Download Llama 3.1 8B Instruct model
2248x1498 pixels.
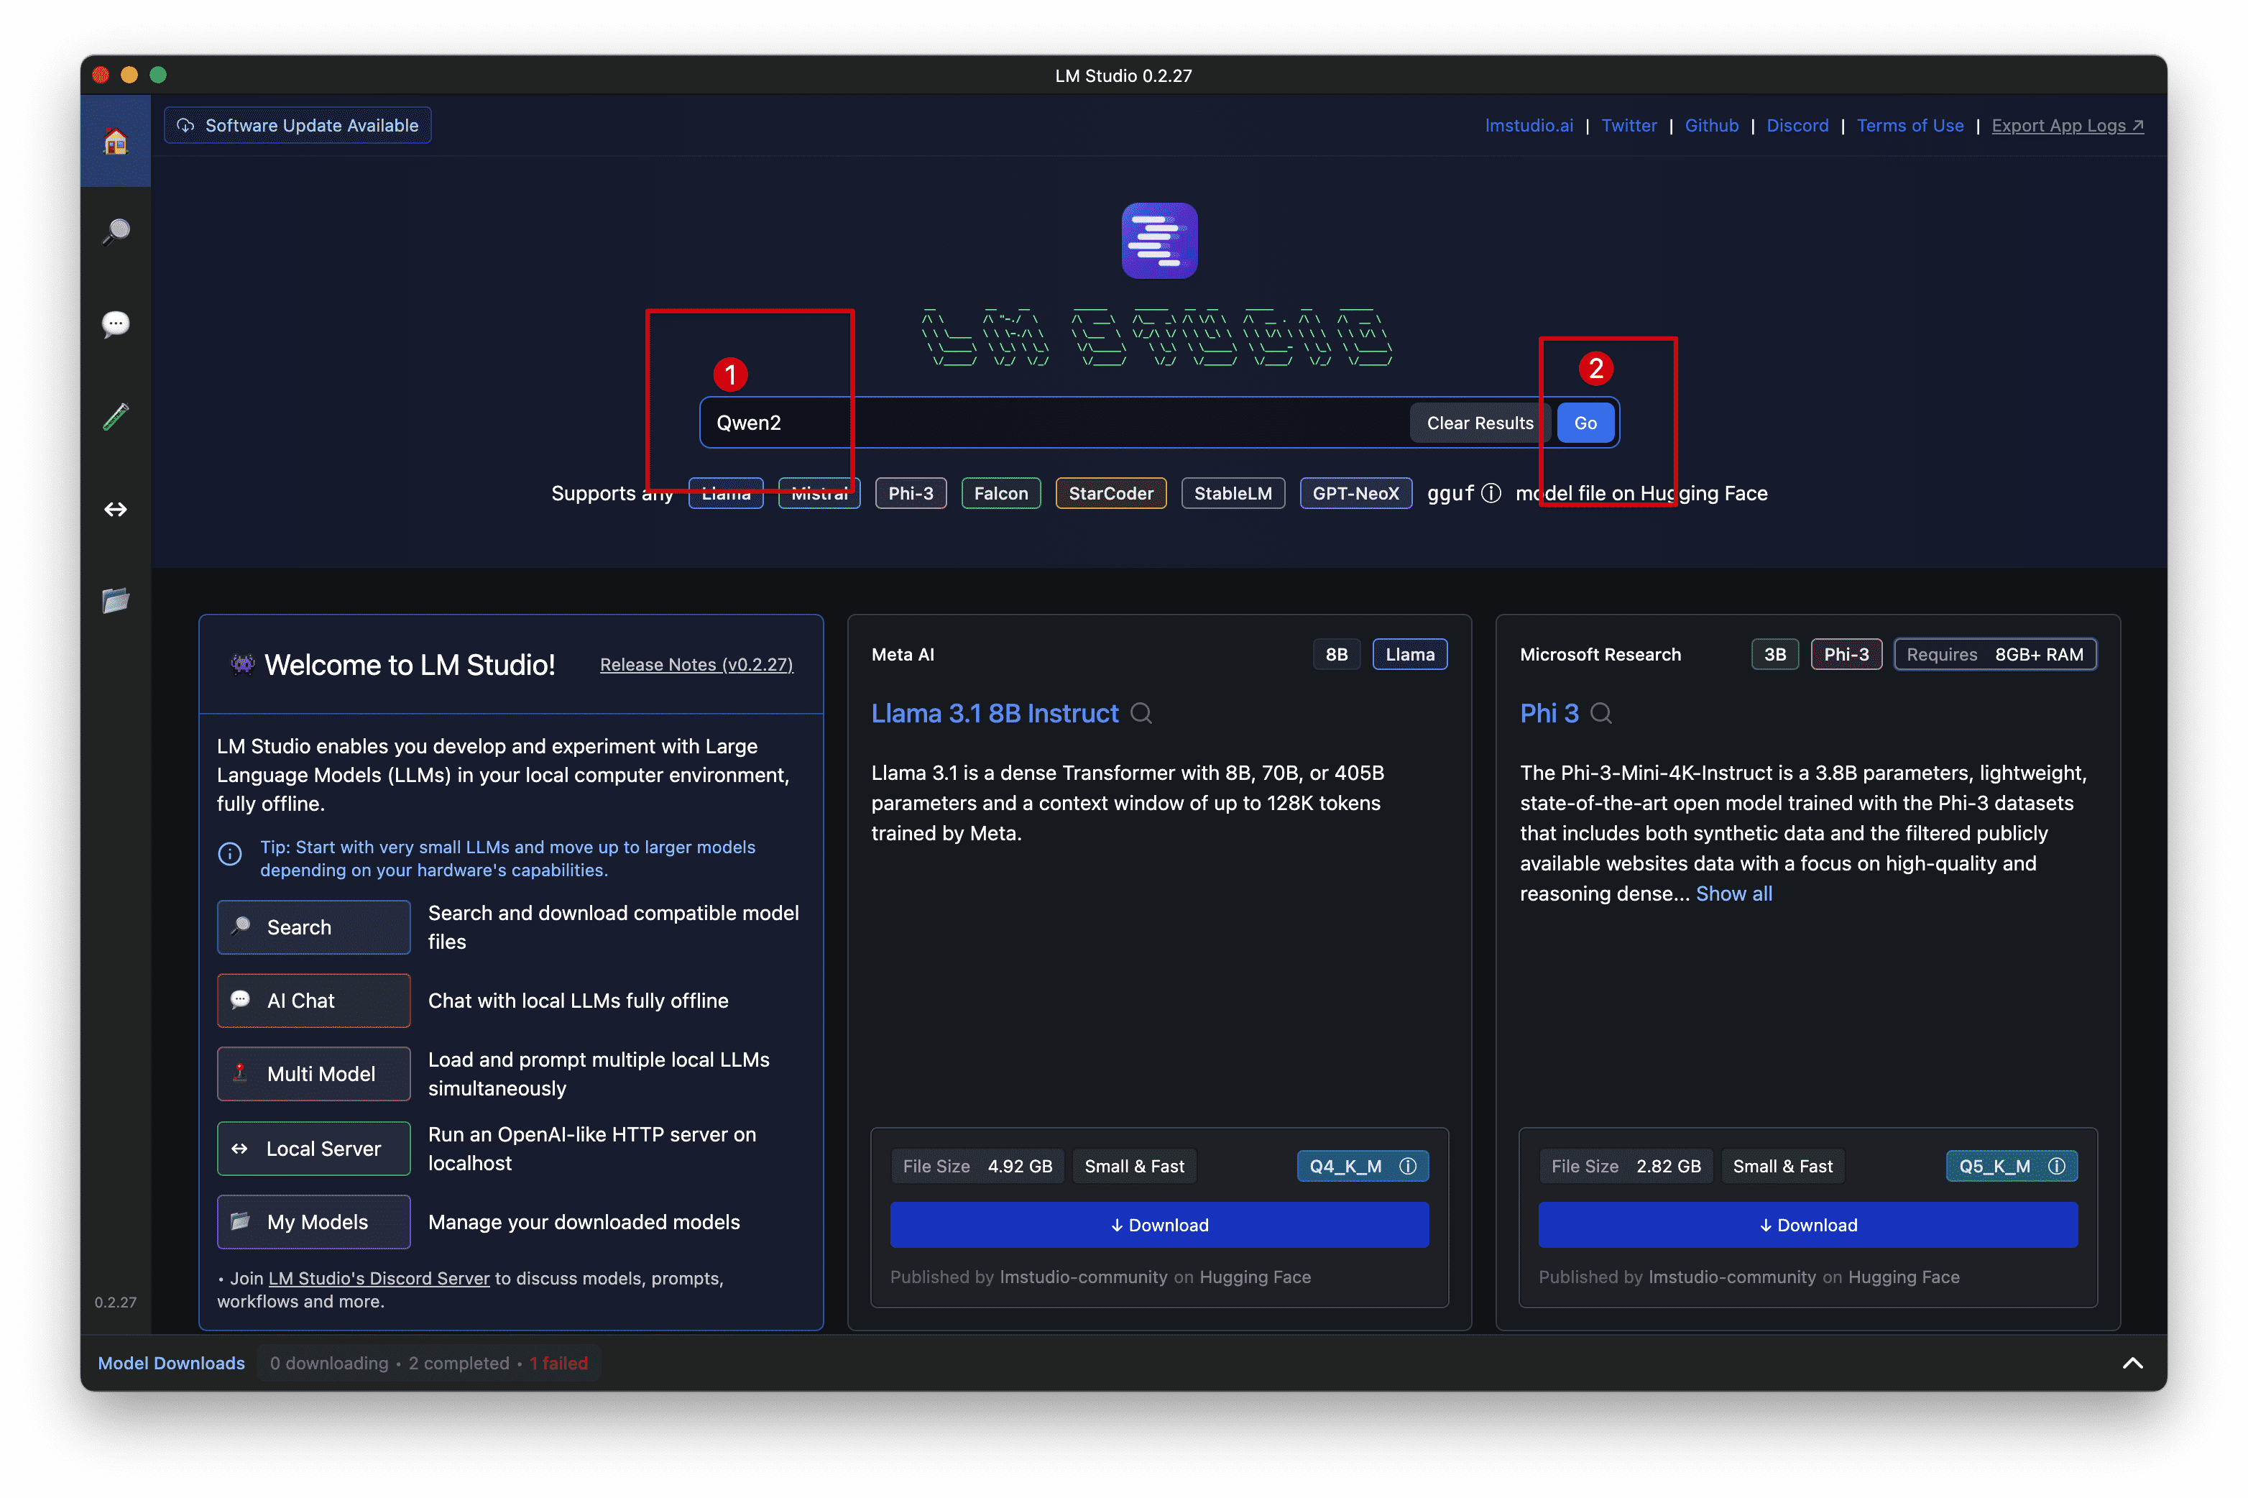(x=1158, y=1224)
